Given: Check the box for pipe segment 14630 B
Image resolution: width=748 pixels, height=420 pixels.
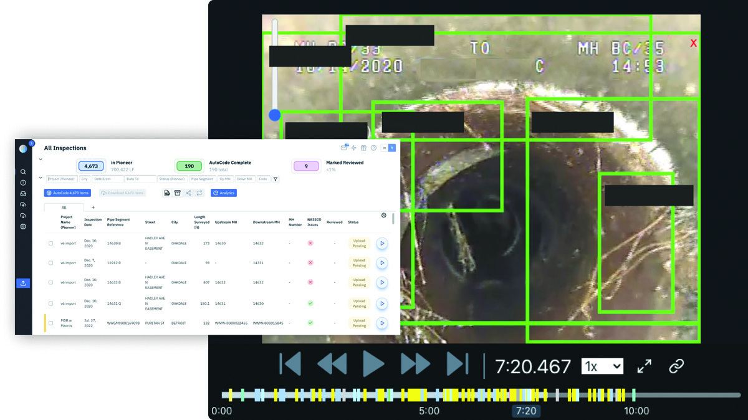Looking at the screenshot, I should [x=51, y=243].
